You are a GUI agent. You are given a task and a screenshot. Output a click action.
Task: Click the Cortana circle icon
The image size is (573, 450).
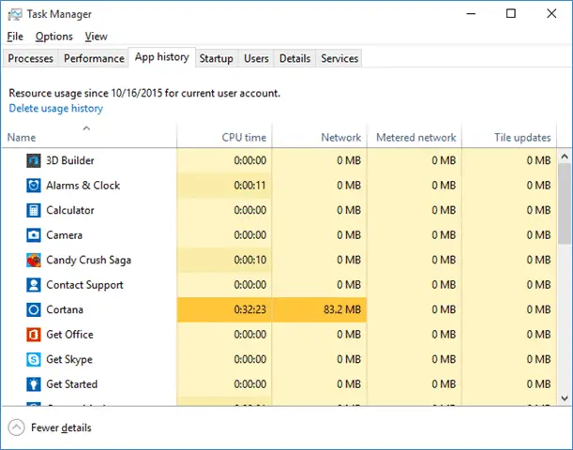(34, 309)
